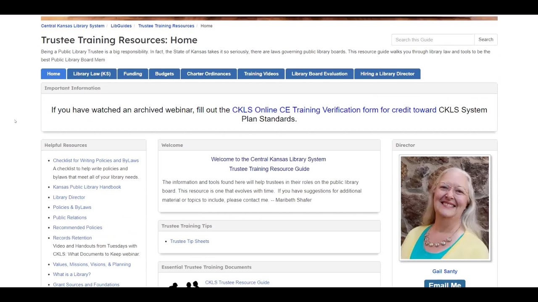Open Policies & ByLaws link
This screenshot has height=302, width=538.
tap(72, 207)
